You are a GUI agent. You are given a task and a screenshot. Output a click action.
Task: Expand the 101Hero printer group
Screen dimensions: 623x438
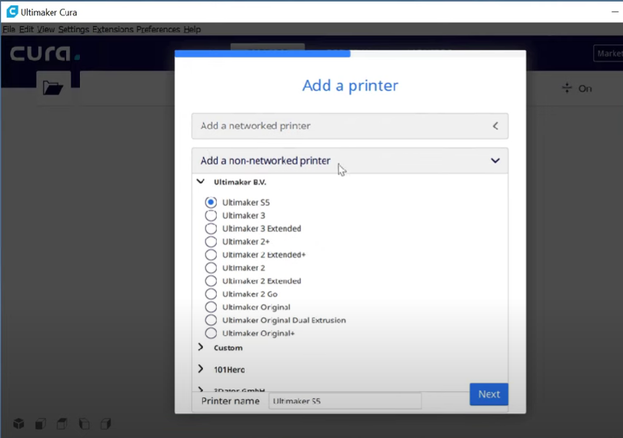tap(201, 369)
